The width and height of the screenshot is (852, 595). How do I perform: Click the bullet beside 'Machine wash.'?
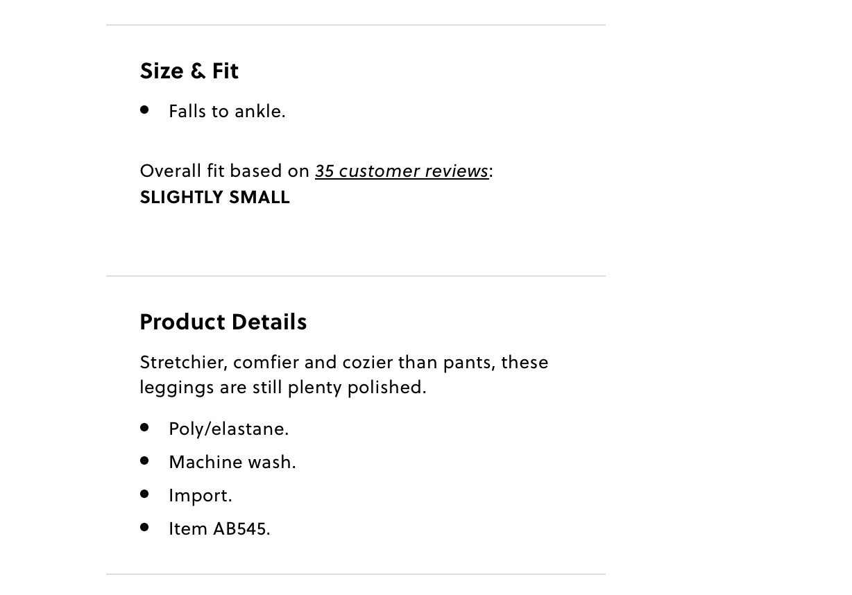[144, 460]
